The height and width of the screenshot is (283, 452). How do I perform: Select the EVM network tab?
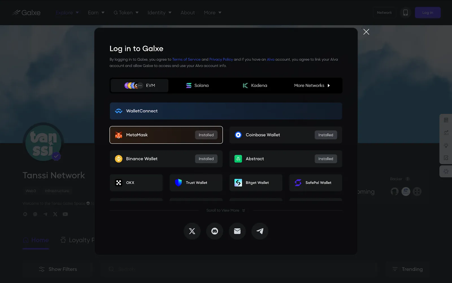(140, 85)
